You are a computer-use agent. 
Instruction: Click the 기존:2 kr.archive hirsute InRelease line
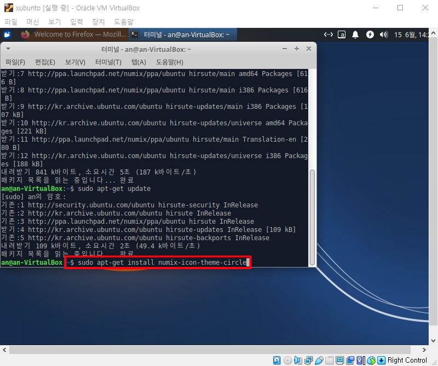[x=116, y=213]
